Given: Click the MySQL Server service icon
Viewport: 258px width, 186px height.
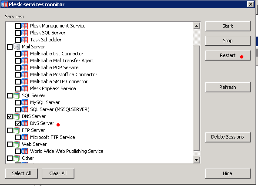Looking at the screenshot, I should [x=25, y=102].
